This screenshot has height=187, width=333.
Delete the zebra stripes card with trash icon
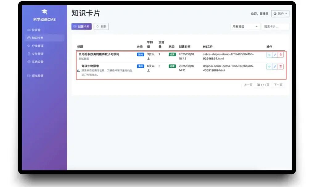pyautogui.click(x=281, y=55)
